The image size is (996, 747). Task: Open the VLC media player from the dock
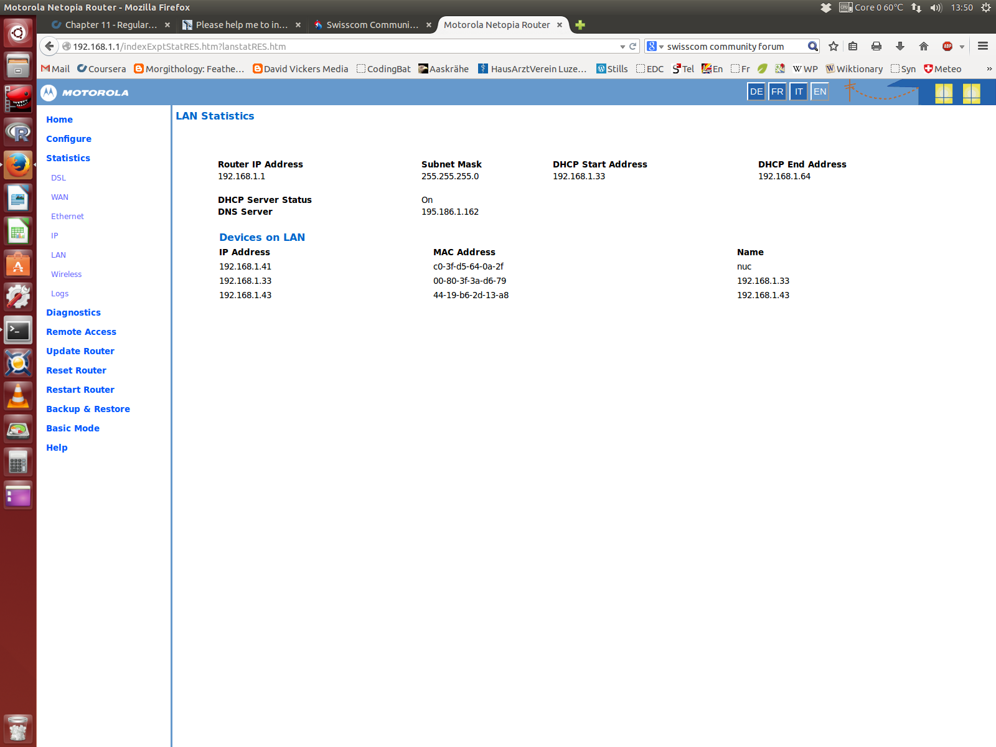18,395
